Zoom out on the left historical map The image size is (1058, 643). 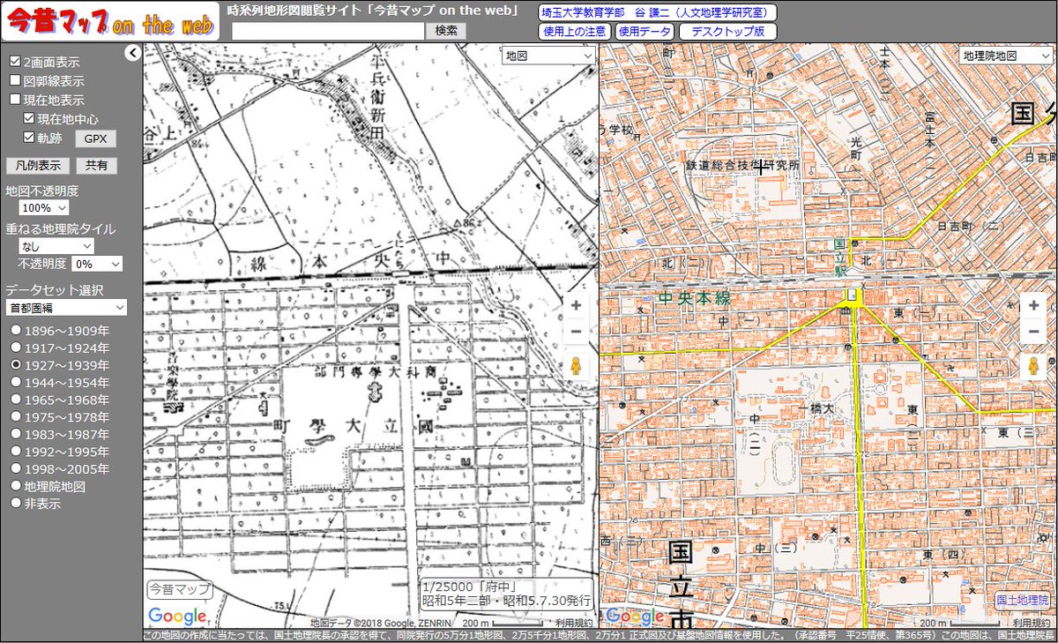coord(576,332)
